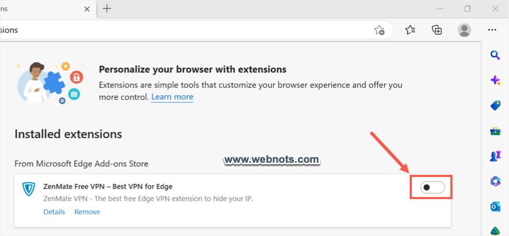Open the Favorites list
Image resolution: width=509 pixels, height=236 pixels.
[x=410, y=30]
